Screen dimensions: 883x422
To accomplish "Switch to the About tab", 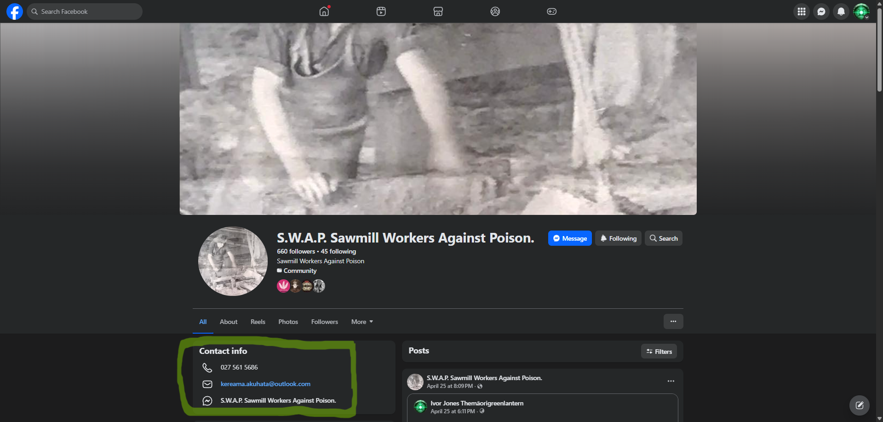I will (229, 322).
